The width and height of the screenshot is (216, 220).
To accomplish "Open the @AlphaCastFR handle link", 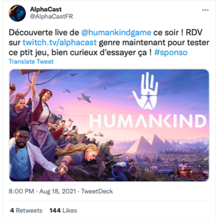I will coord(52,16).
